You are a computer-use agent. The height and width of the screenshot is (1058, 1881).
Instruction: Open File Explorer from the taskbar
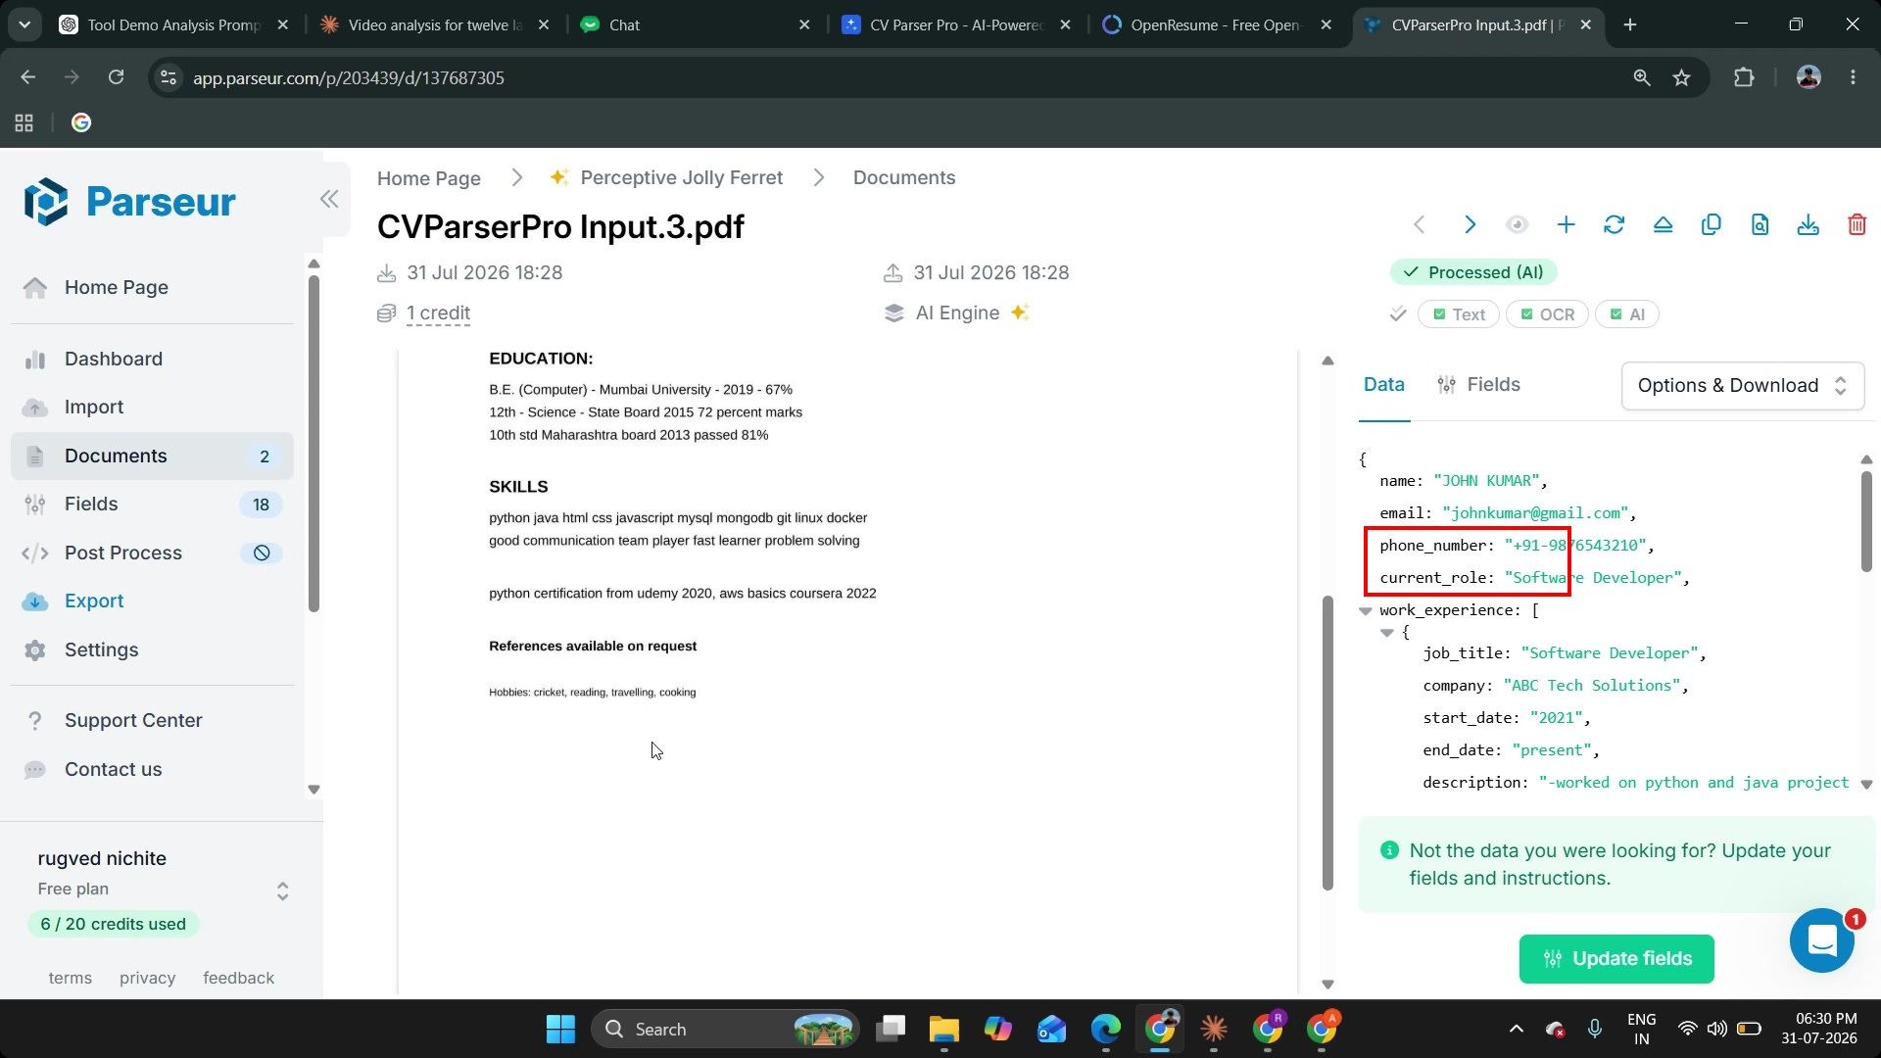[x=943, y=1029]
